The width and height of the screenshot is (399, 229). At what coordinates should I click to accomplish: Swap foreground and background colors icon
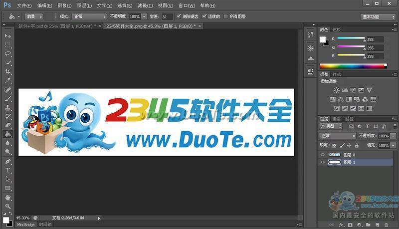coord(10,213)
